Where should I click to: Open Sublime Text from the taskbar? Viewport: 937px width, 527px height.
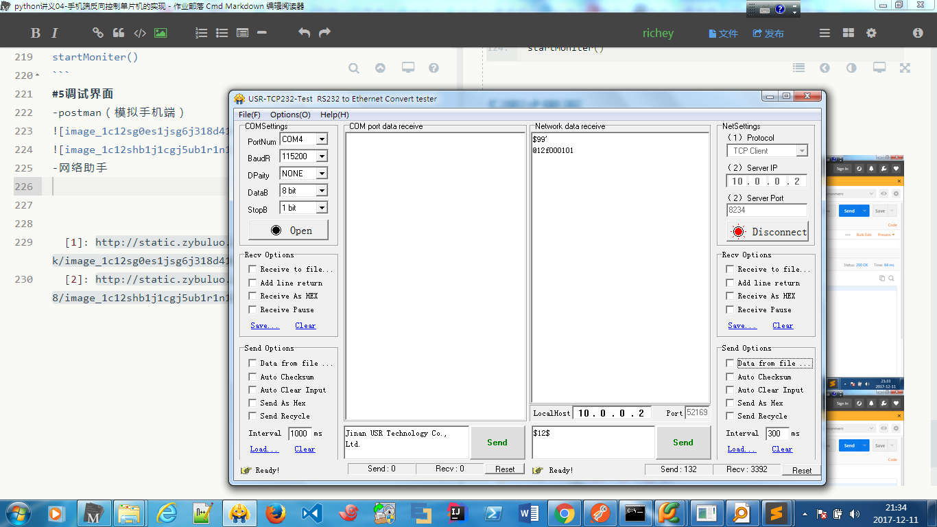tap(776, 513)
